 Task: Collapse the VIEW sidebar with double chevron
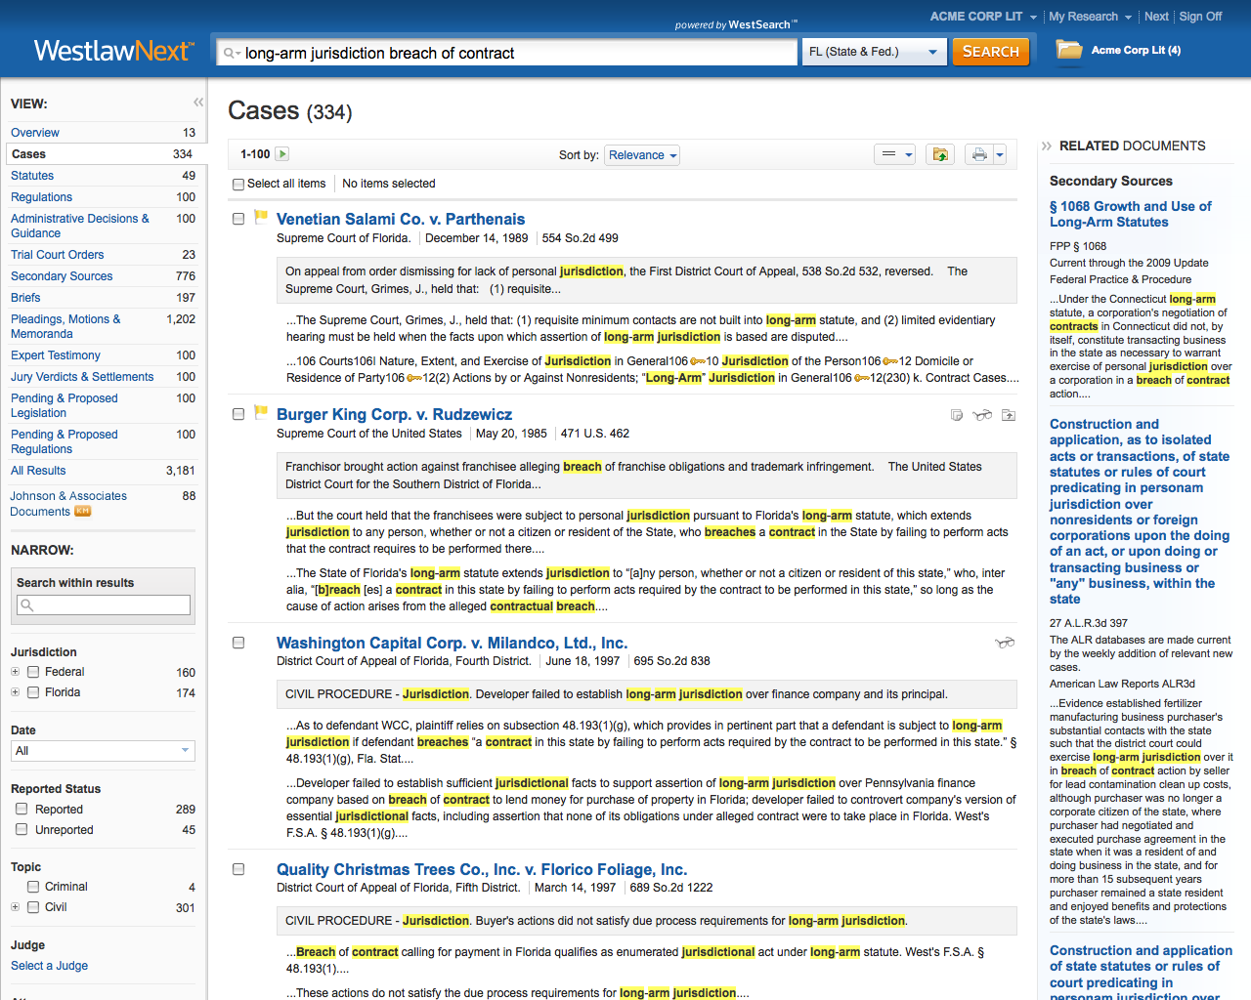tap(198, 102)
